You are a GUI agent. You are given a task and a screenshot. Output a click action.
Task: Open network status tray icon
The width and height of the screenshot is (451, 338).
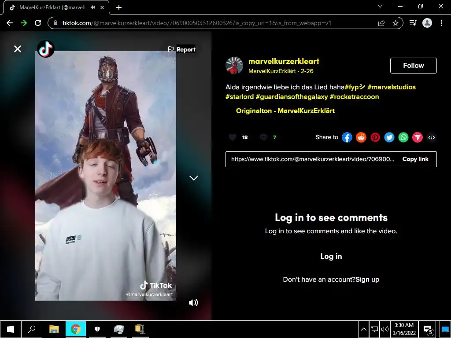374,329
